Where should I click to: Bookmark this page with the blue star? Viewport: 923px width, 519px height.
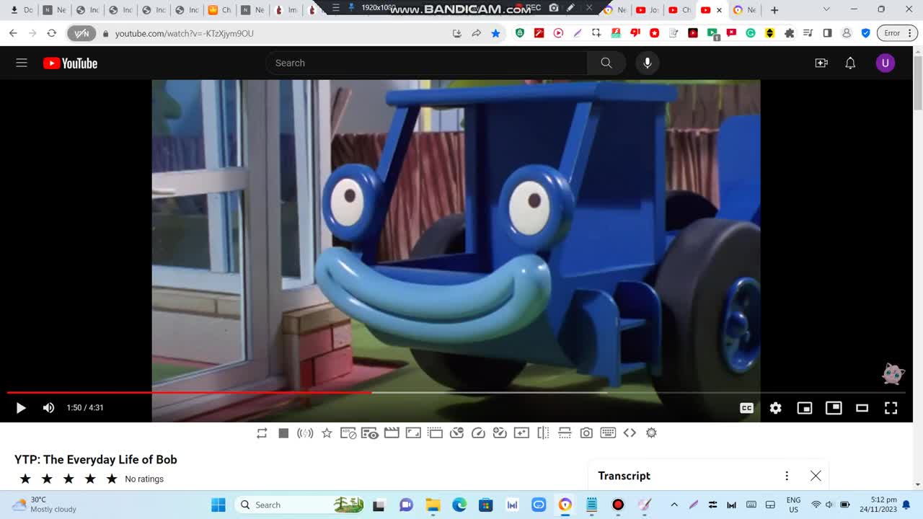point(495,33)
